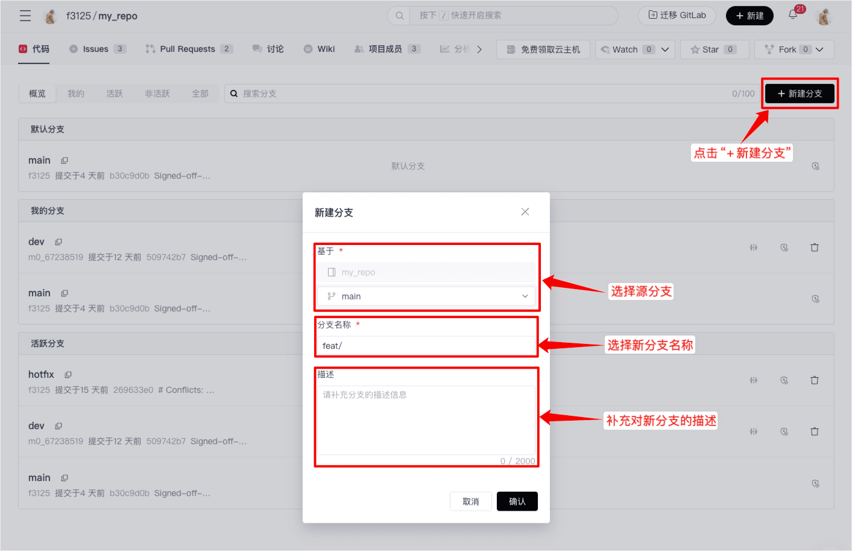This screenshot has width=852, height=551.
Task: Copy the hotfix branch name
Action: [x=68, y=375]
